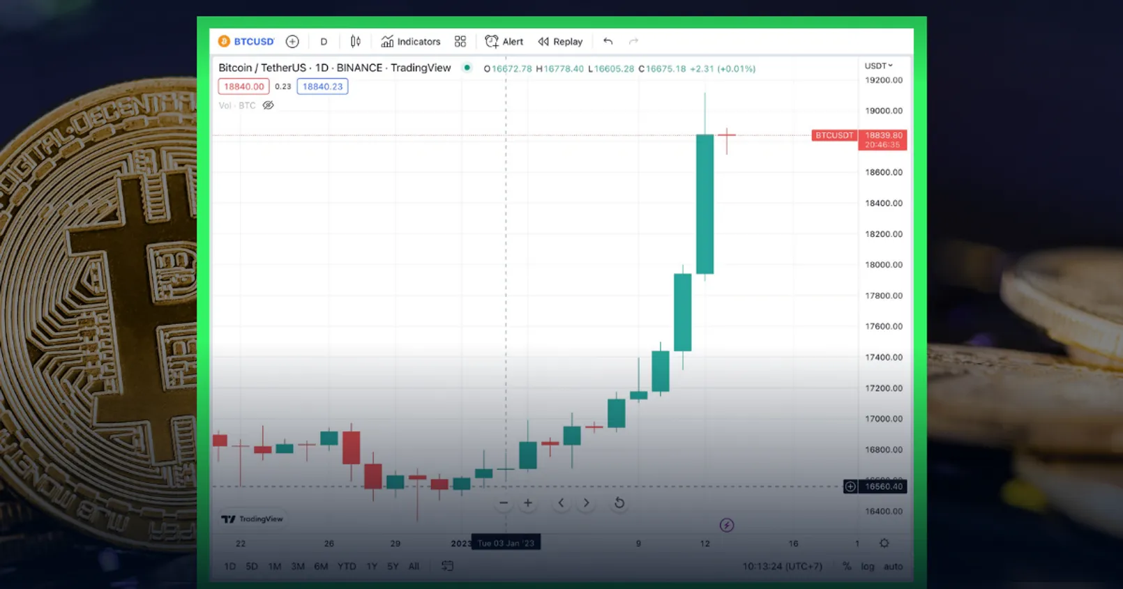
Task: Zoom in the chart with plus button
Action: [528, 503]
